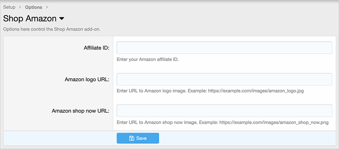The height and width of the screenshot is (149, 339).
Task: Click the amazon_shop_now.png example URL text
Action: point(274,123)
